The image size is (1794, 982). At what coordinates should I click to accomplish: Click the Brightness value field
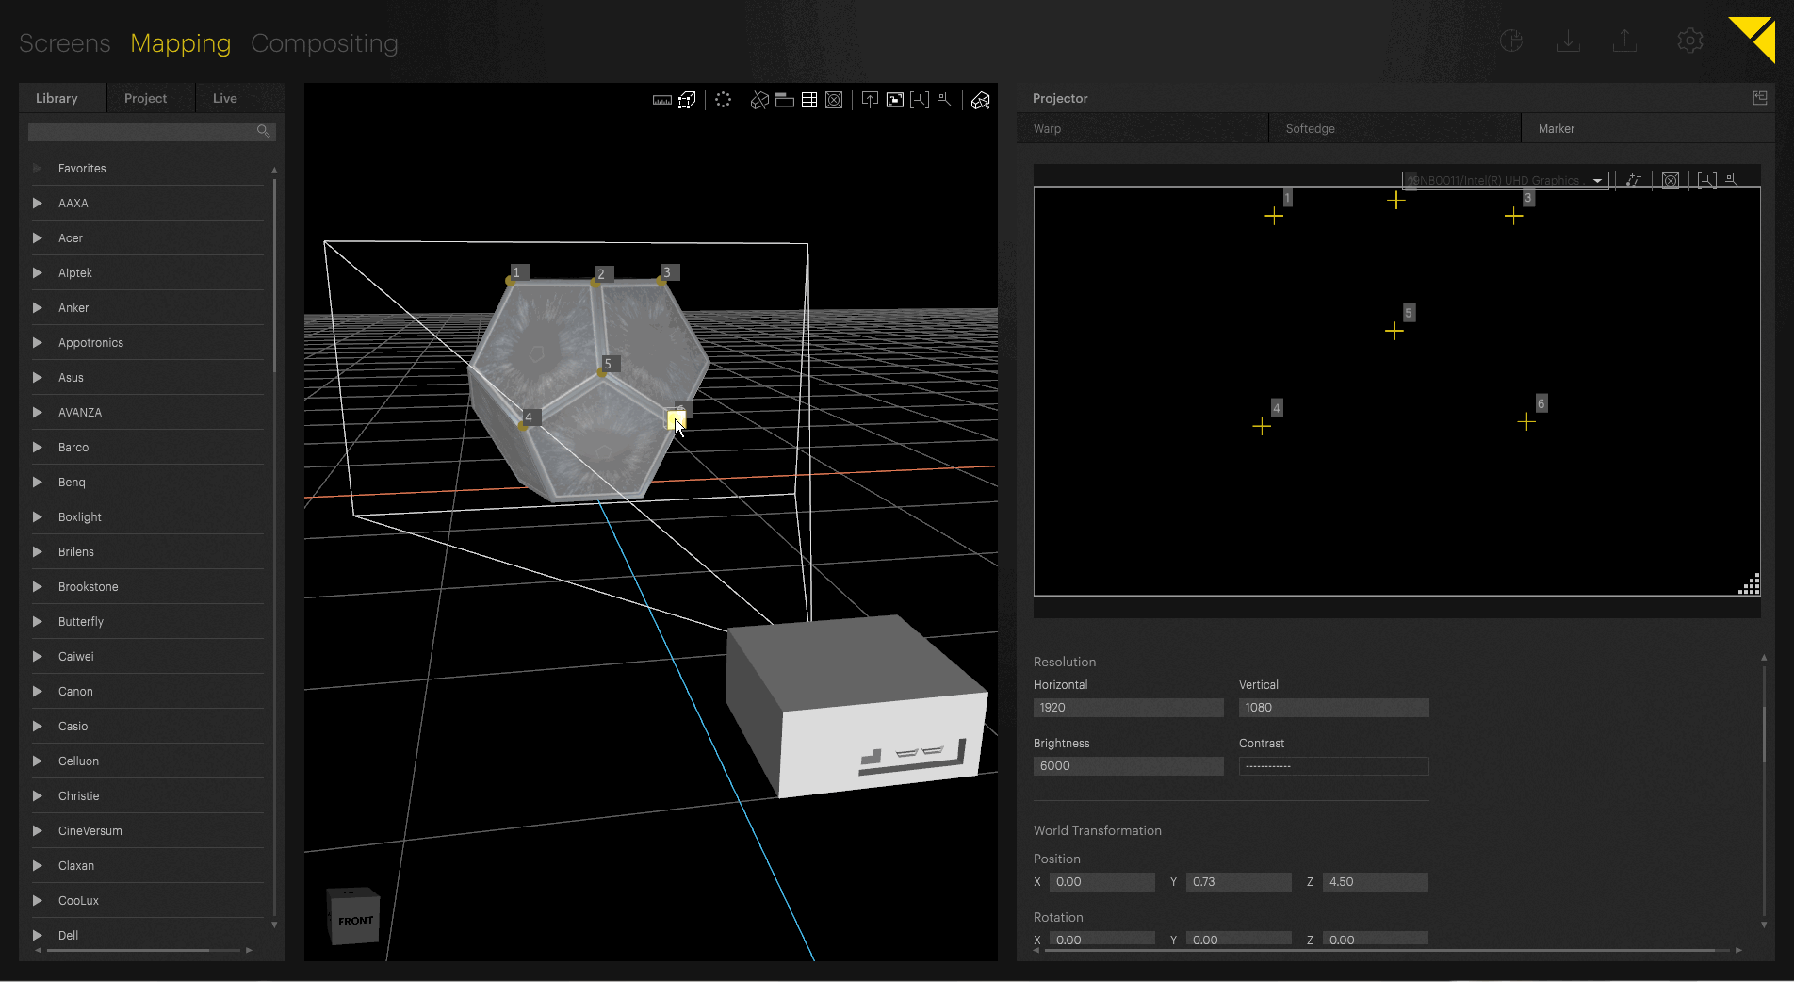[x=1128, y=766]
